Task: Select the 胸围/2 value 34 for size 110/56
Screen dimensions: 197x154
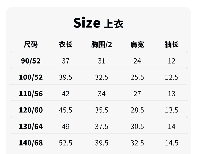Action: 101,94
